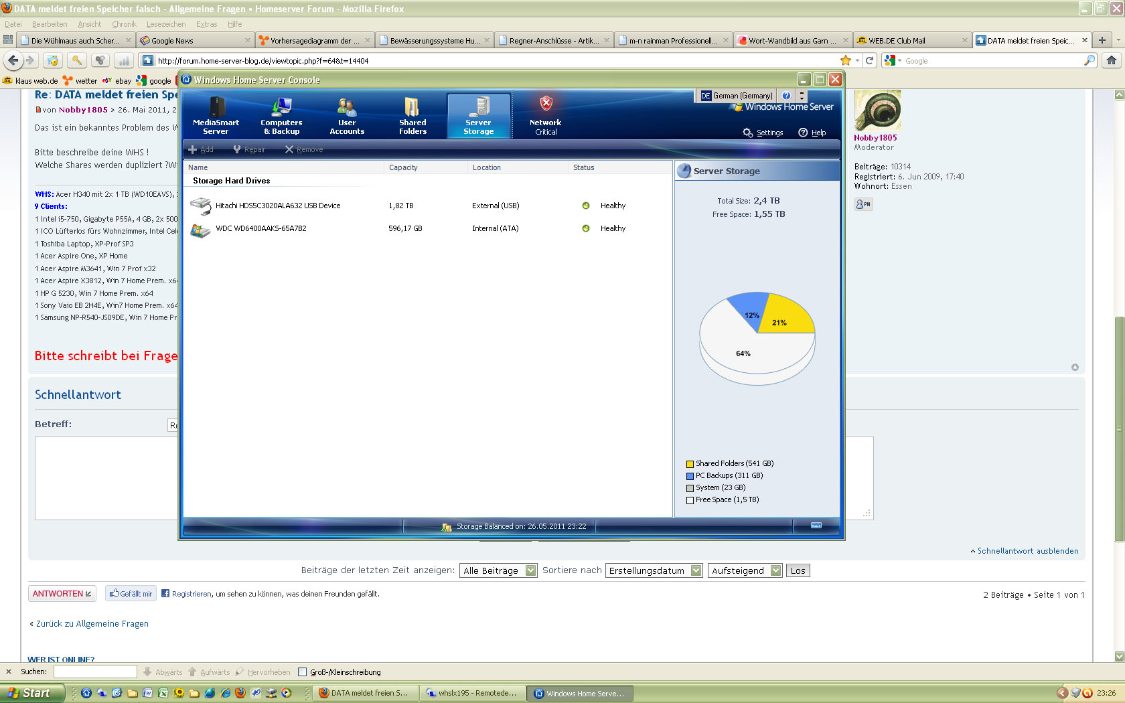Image resolution: width=1125 pixels, height=703 pixels.
Task: Click the language bar help icon
Action: (786, 96)
